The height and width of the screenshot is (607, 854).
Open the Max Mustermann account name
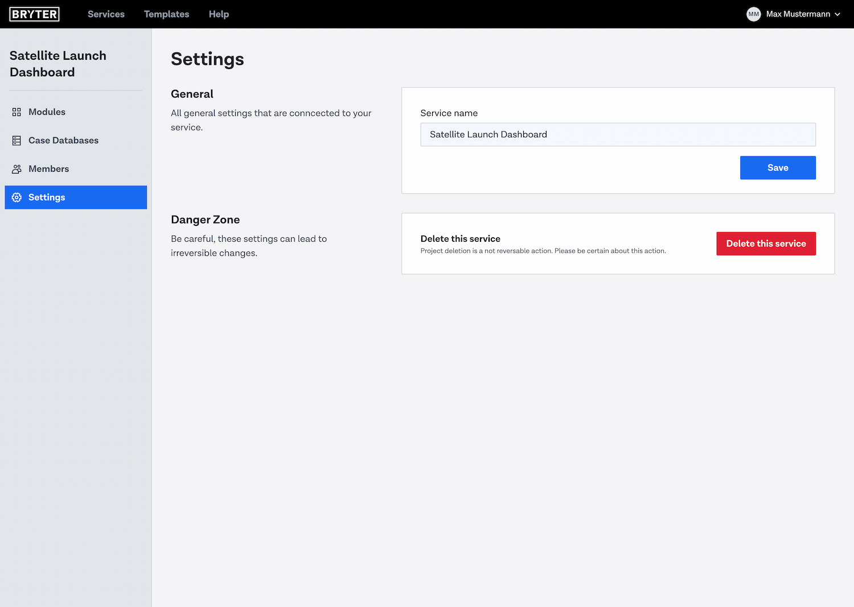click(798, 14)
